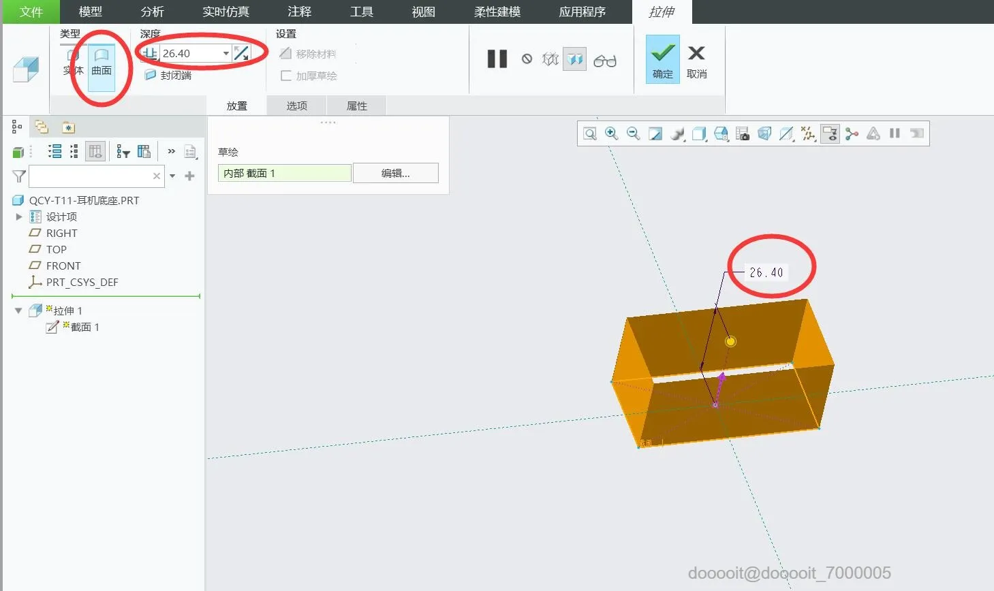
Task: Click the Pause icon in the extrude dashboard
Action: pyautogui.click(x=497, y=59)
